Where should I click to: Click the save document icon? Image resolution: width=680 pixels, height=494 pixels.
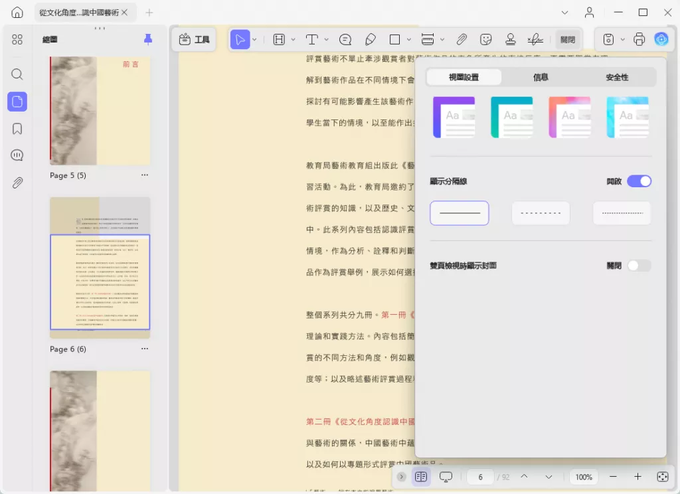pos(608,40)
